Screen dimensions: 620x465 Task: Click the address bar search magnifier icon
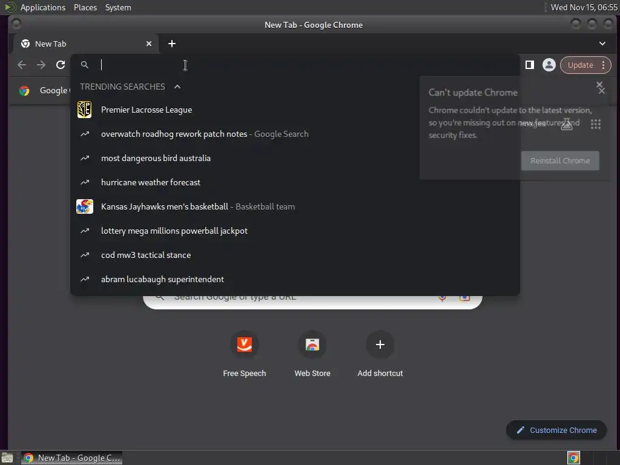coord(85,64)
